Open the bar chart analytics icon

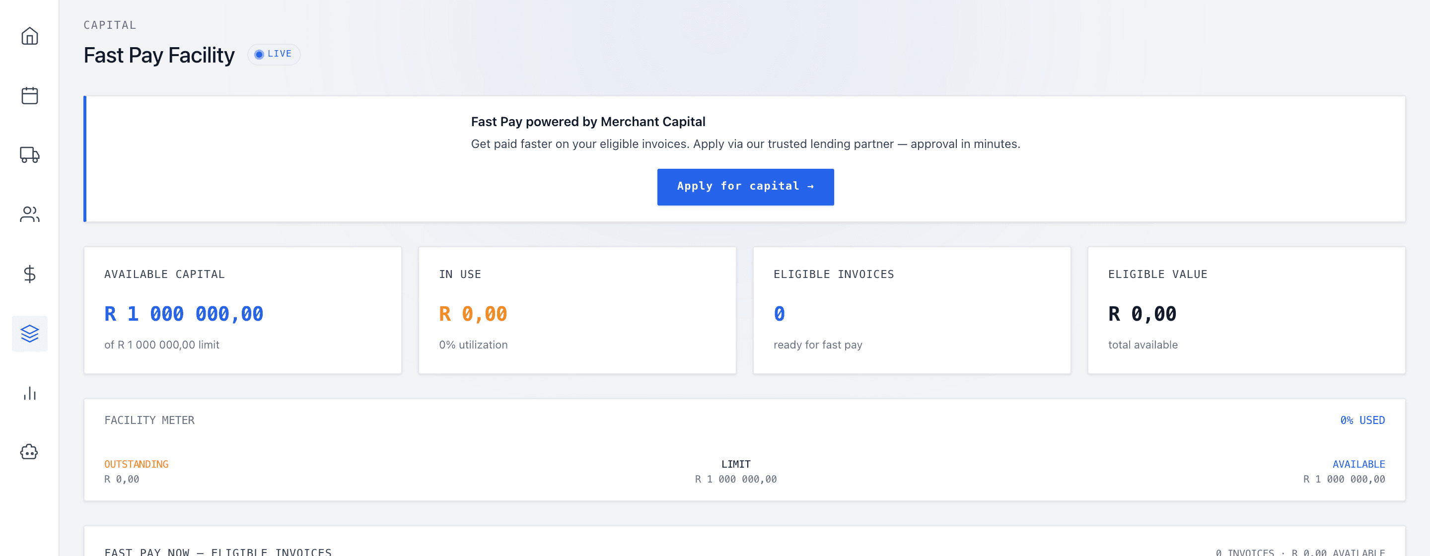tap(29, 393)
